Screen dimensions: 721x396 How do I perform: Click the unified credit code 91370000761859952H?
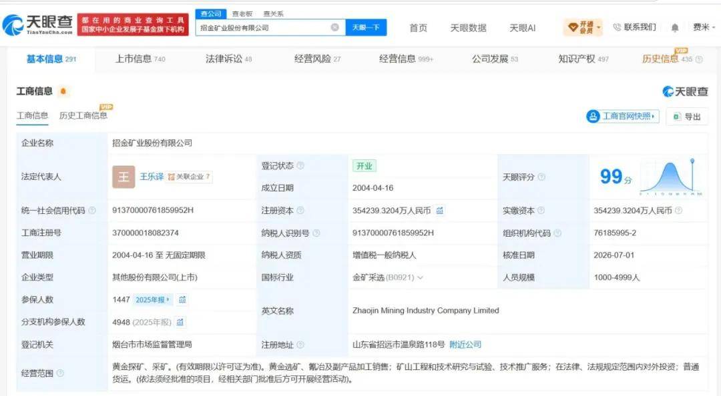pos(153,211)
